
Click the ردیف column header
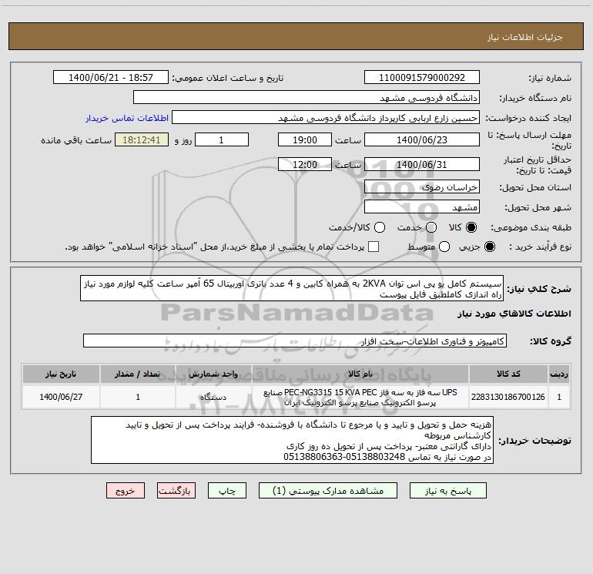559,374
